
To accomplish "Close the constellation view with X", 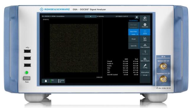I will (x=137, y=17).
